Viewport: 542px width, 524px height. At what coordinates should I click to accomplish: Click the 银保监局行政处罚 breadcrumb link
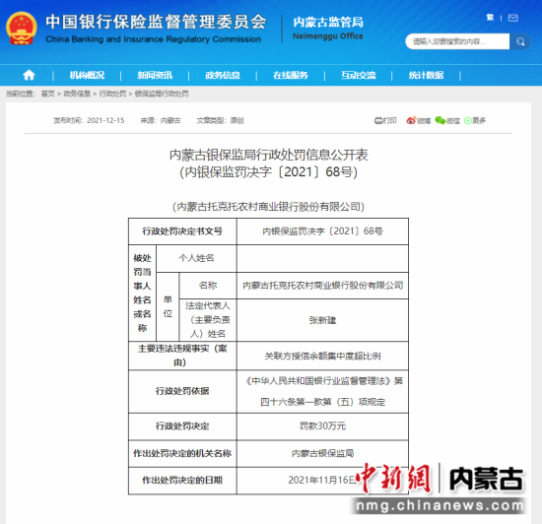click(162, 94)
